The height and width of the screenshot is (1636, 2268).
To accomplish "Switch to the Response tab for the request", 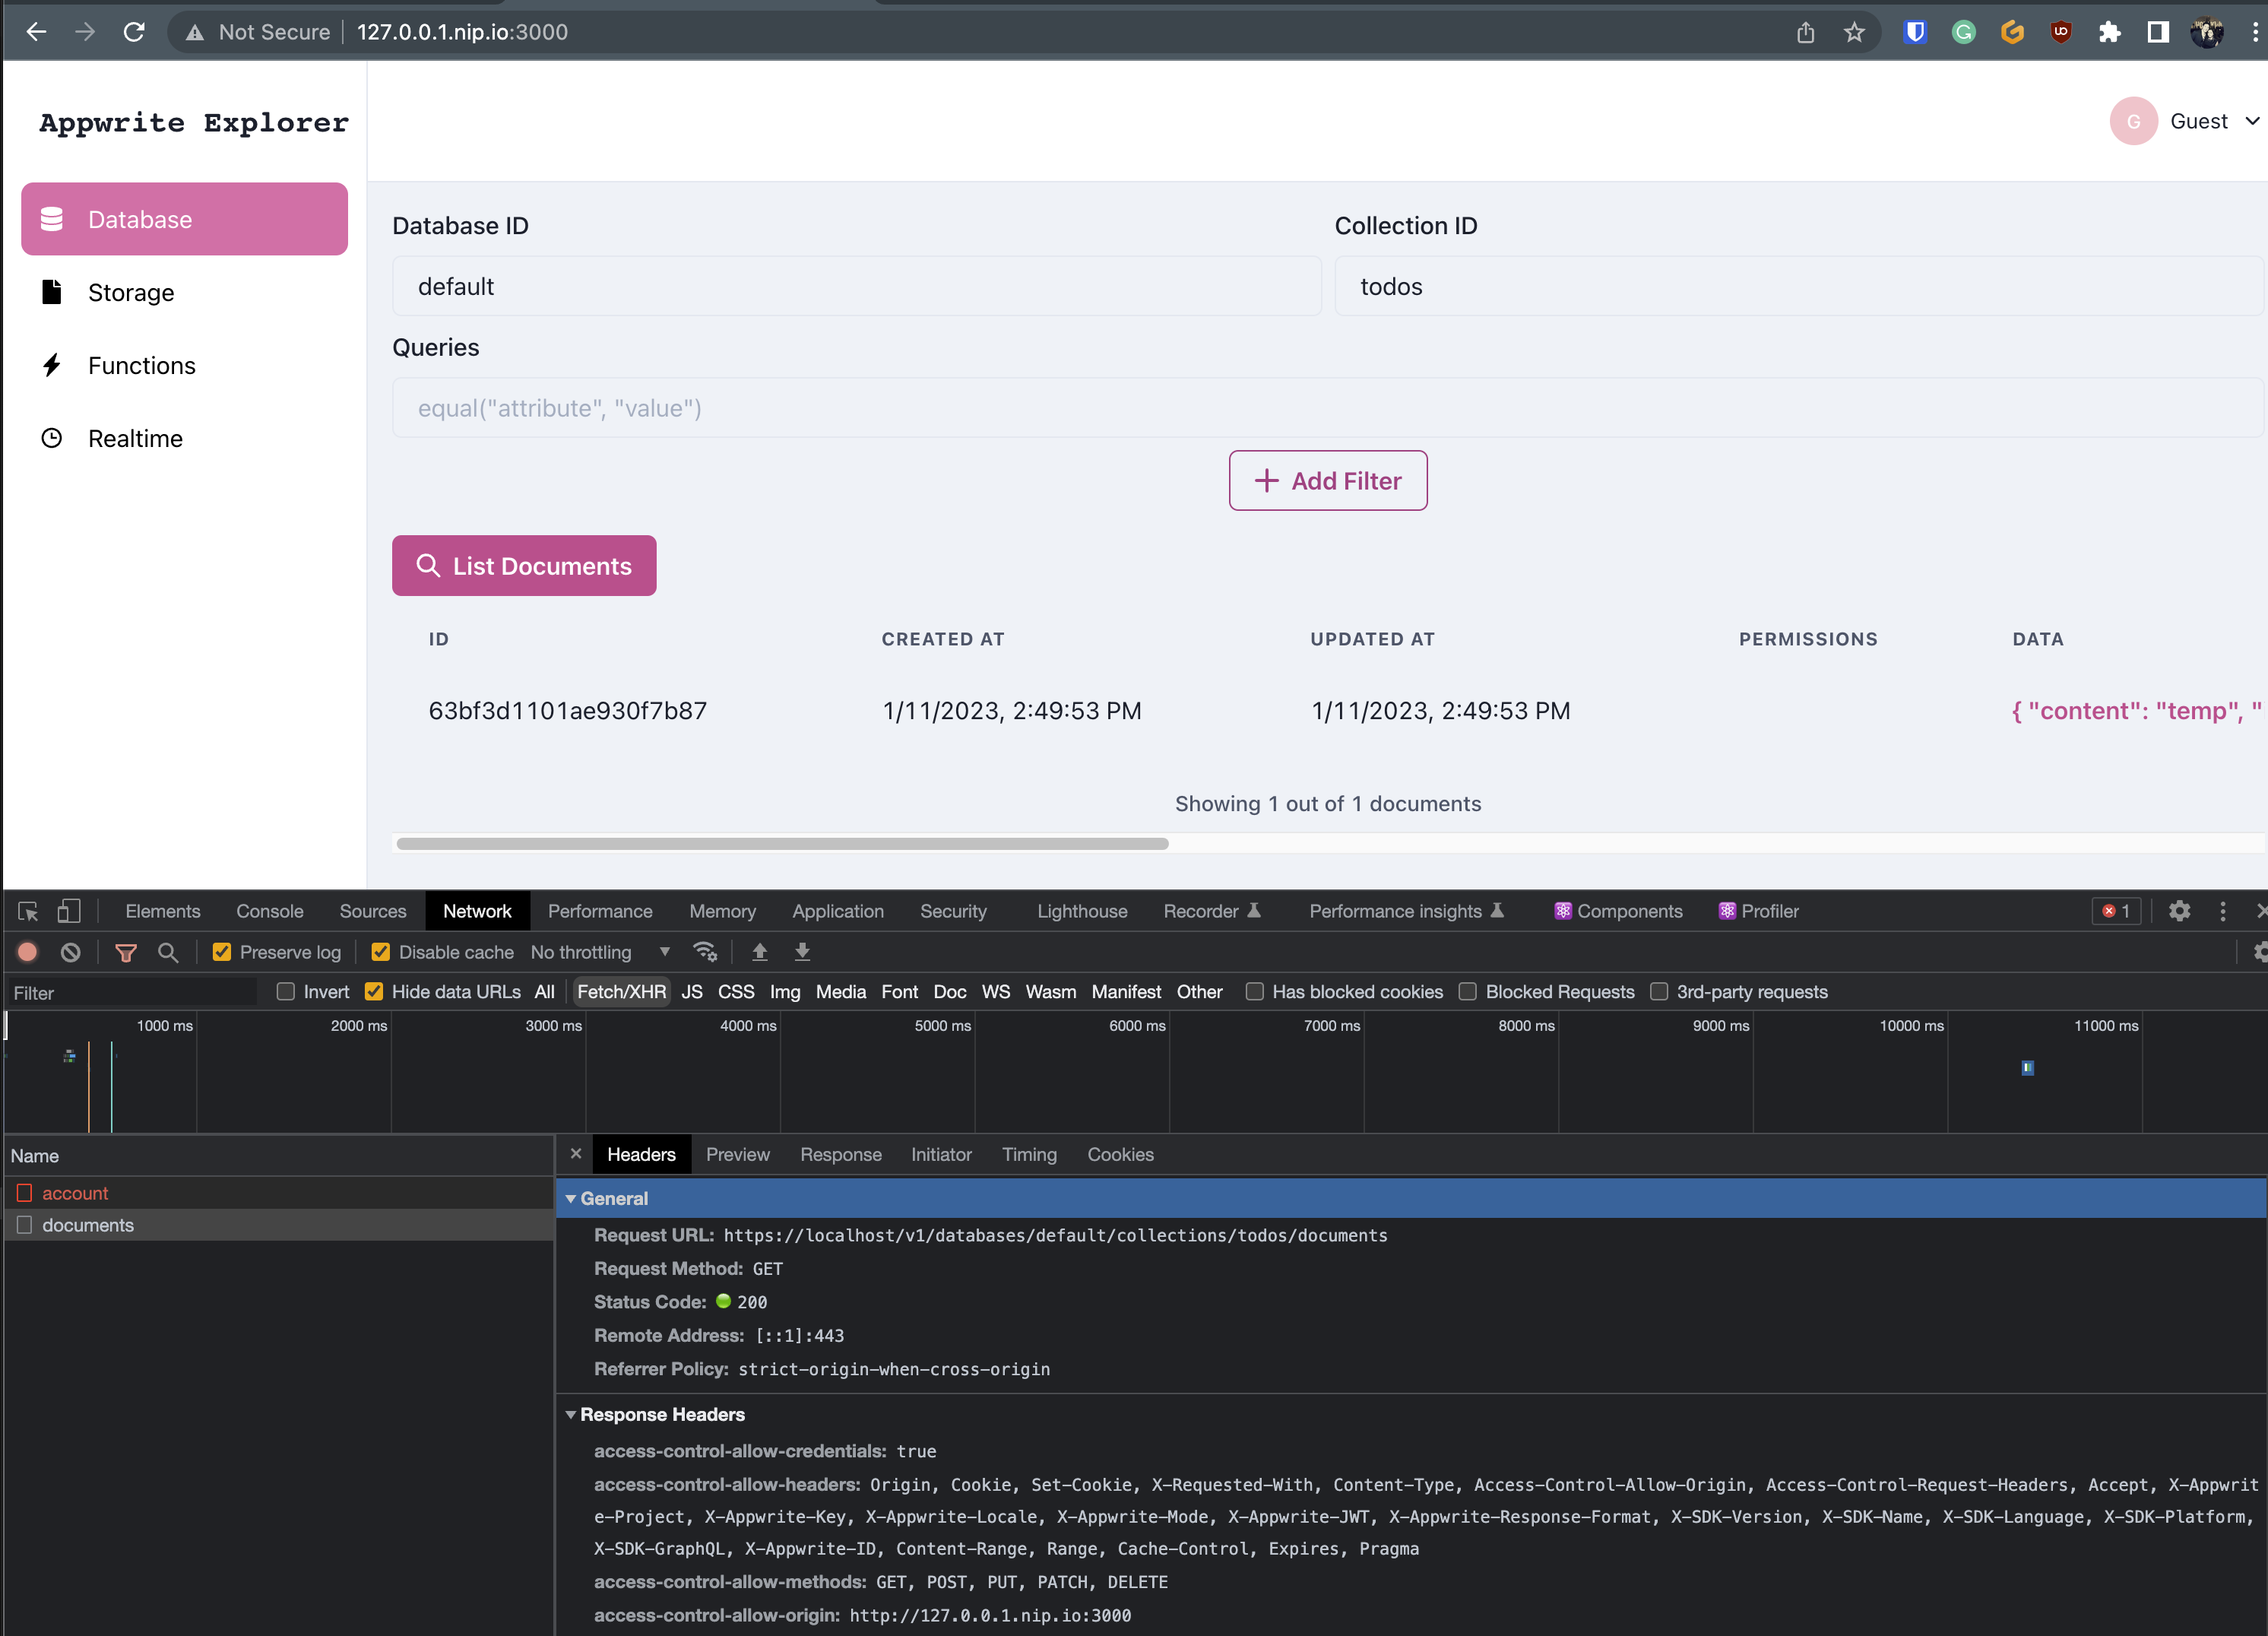I will 841,1154.
